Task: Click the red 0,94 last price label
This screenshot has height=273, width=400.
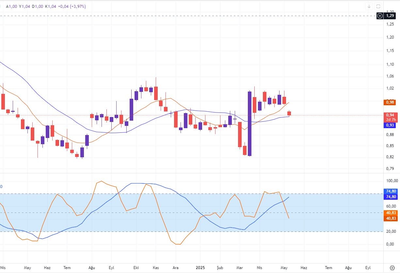Action: coord(390,115)
